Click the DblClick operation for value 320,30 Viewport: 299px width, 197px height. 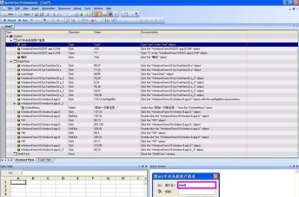click(x=80, y=128)
